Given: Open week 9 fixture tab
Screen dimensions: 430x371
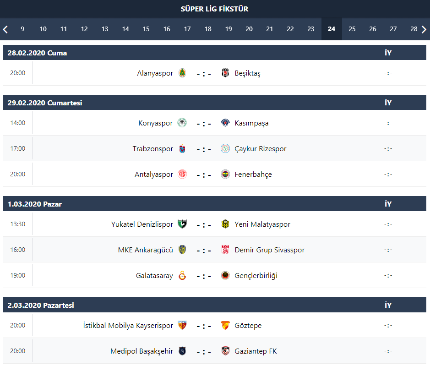Looking at the screenshot, I should (x=22, y=29).
